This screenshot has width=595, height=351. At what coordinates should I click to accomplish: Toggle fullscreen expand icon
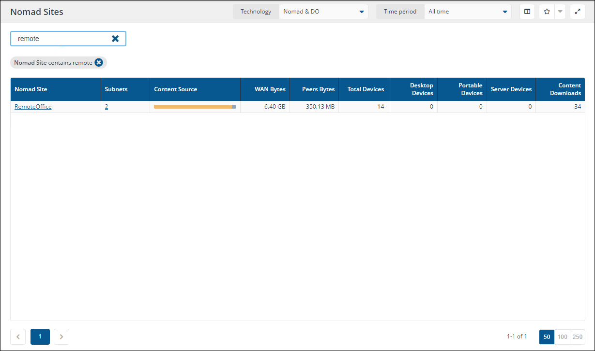578,12
